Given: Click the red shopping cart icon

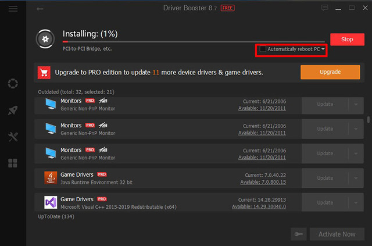Looking at the screenshot, I should coord(44,73).
